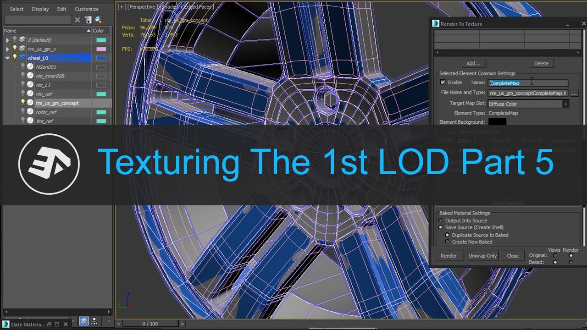Click the Color column header
This screenshot has width=587, height=330.
pos(101,31)
